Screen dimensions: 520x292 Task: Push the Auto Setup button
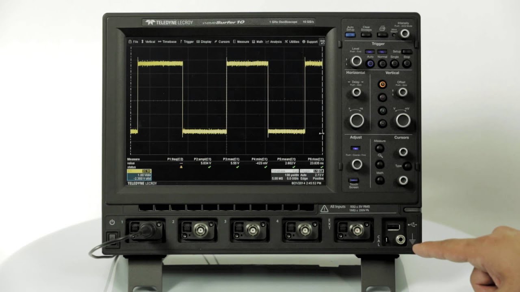(350, 35)
